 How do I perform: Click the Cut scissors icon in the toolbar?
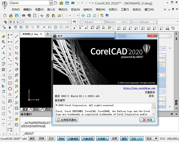(41, 15)
